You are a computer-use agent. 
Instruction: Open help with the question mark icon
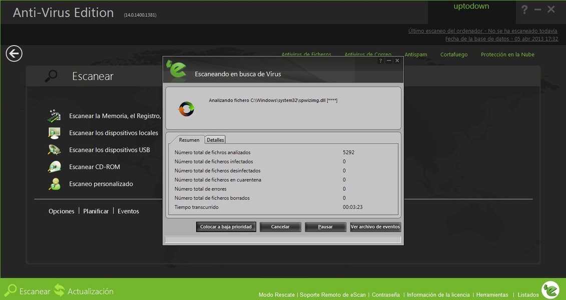(524, 9)
